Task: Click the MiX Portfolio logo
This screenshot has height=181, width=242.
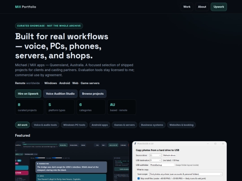Action: click(26, 7)
